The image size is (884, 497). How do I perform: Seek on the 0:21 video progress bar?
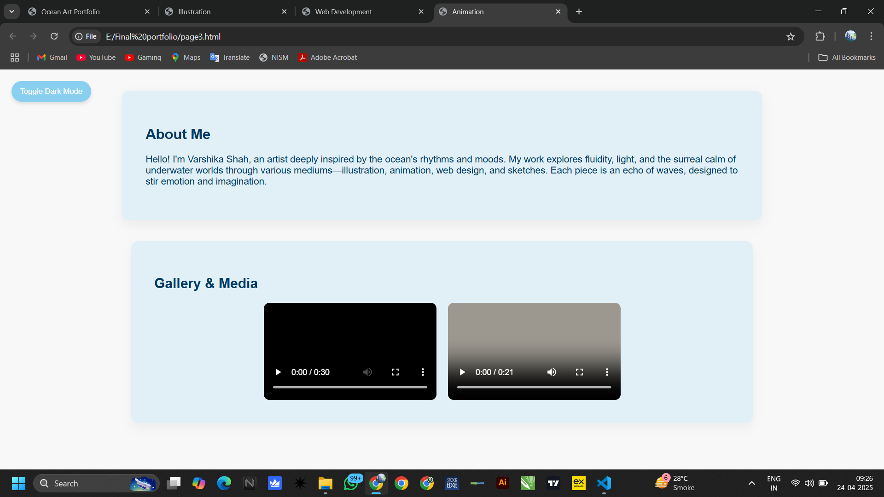click(x=534, y=387)
